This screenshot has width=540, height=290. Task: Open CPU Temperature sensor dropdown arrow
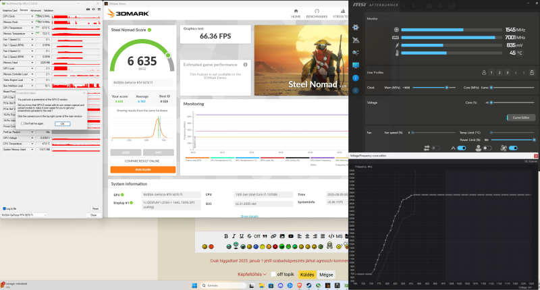32,144
